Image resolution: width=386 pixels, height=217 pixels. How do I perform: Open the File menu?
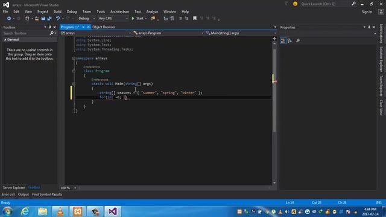(5, 11)
